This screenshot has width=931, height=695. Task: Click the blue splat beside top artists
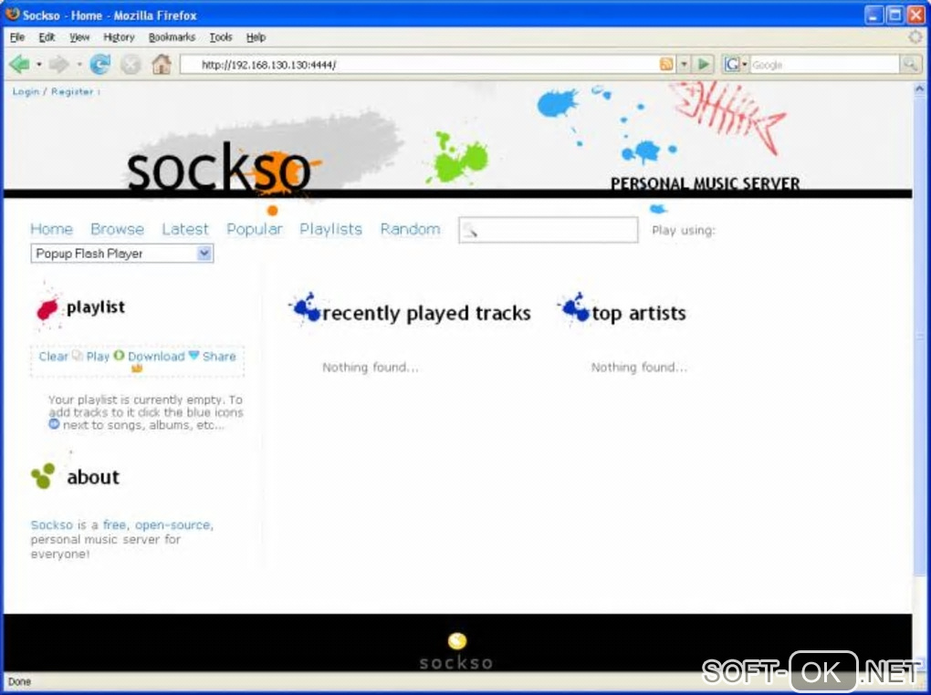574,307
